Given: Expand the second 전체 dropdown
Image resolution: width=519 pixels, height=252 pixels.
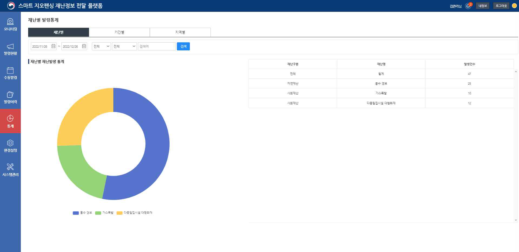Looking at the screenshot, I should point(124,46).
